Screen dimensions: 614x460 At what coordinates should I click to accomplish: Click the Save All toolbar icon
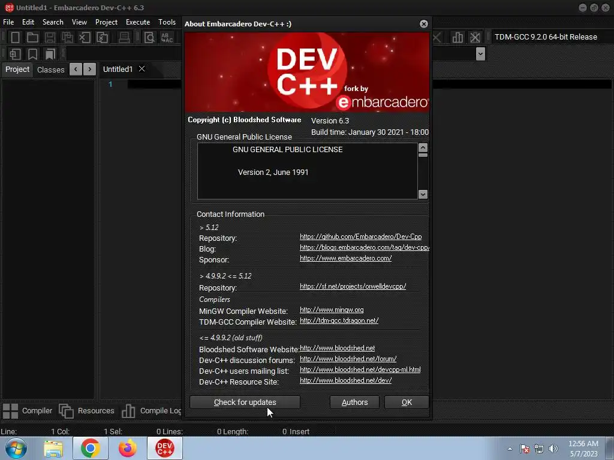67,37
